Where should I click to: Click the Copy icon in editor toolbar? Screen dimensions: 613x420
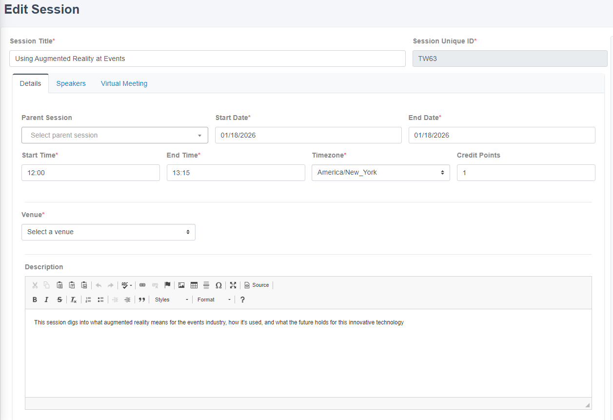tap(47, 285)
